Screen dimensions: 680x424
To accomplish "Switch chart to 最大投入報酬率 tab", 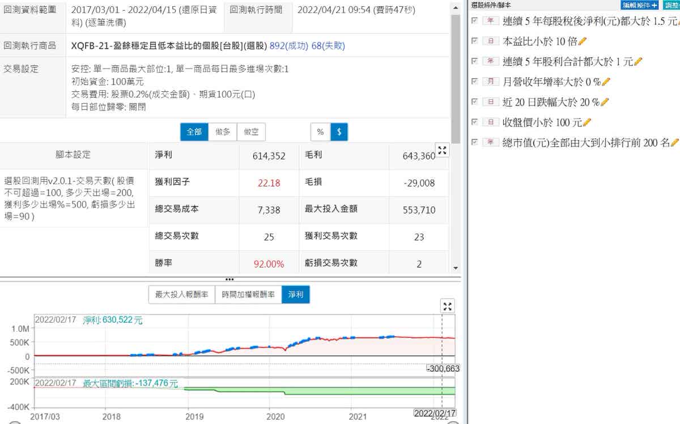I will click(x=181, y=295).
